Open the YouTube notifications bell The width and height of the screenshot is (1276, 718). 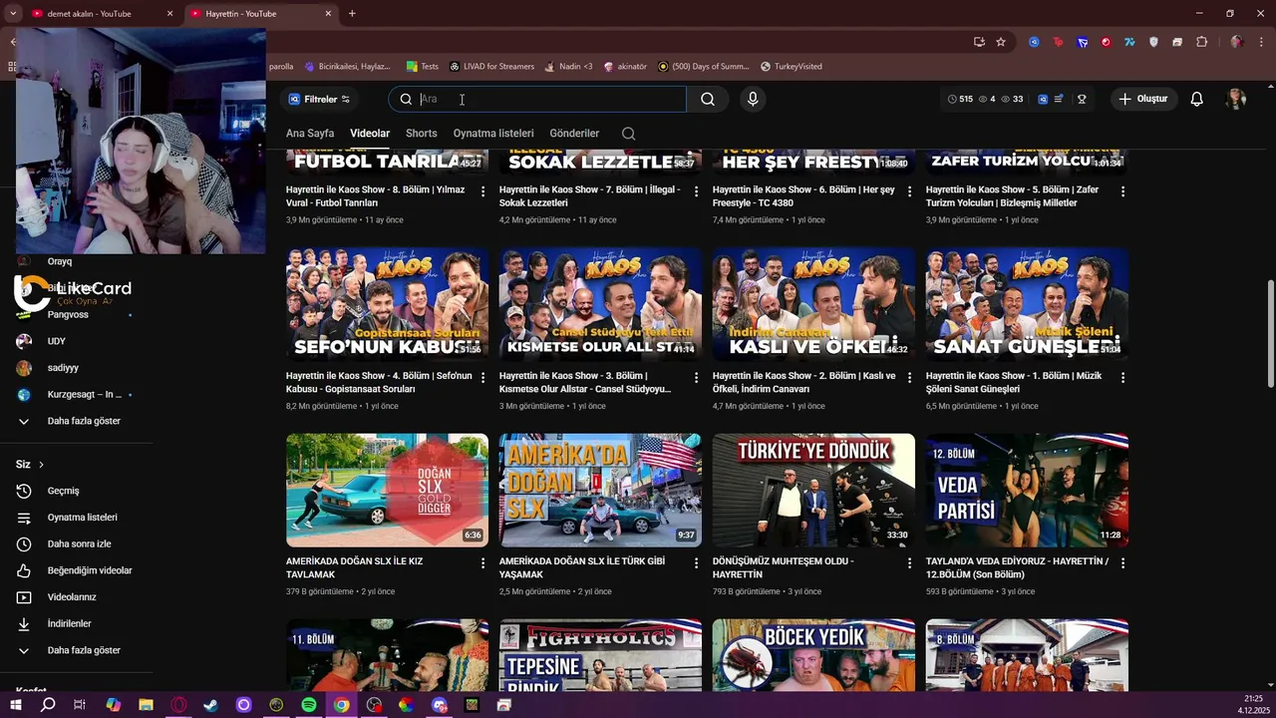1197,99
